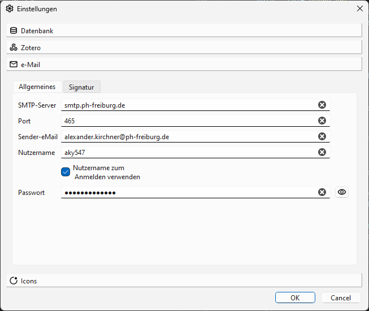The image size is (369, 311).
Task: Clear the Port field using X icon
Action: click(322, 121)
